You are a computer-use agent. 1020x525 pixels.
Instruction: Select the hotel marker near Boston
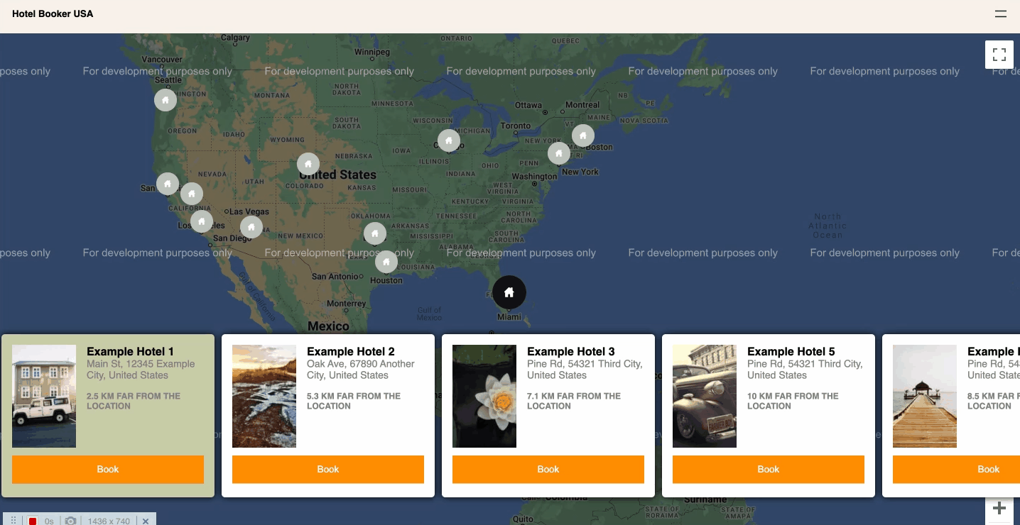[x=583, y=136]
